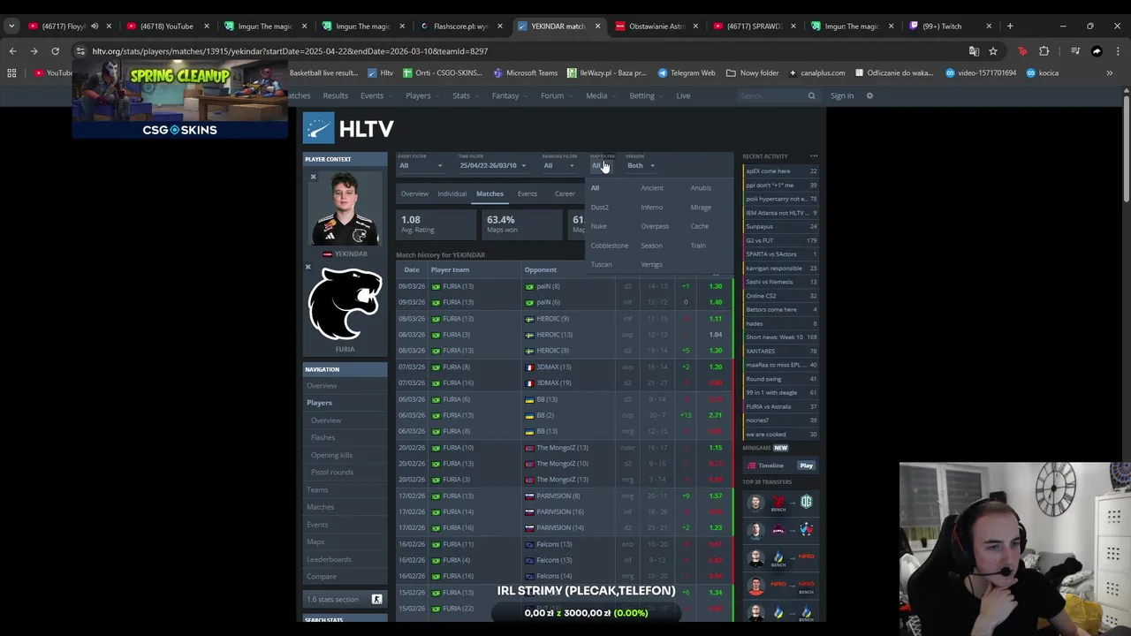Open Live in HLTV nav
The image size is (1131, 636).
pyautogui.click(x=683, y=95)
